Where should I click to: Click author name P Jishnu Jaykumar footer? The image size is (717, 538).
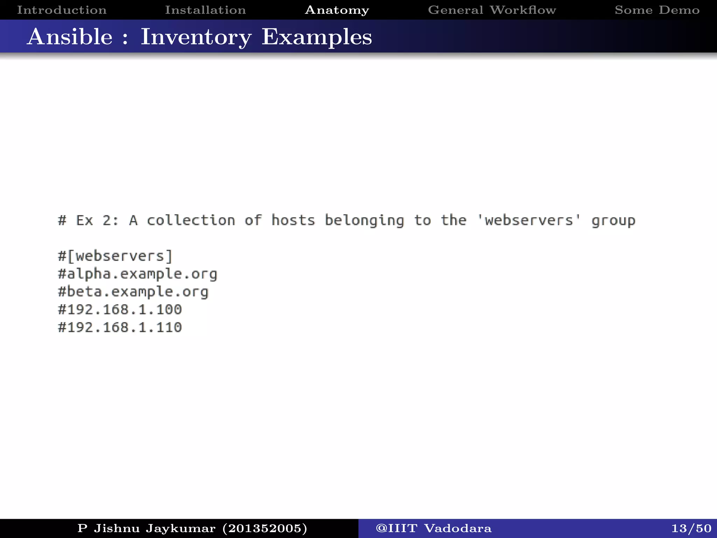coord(192,528)
